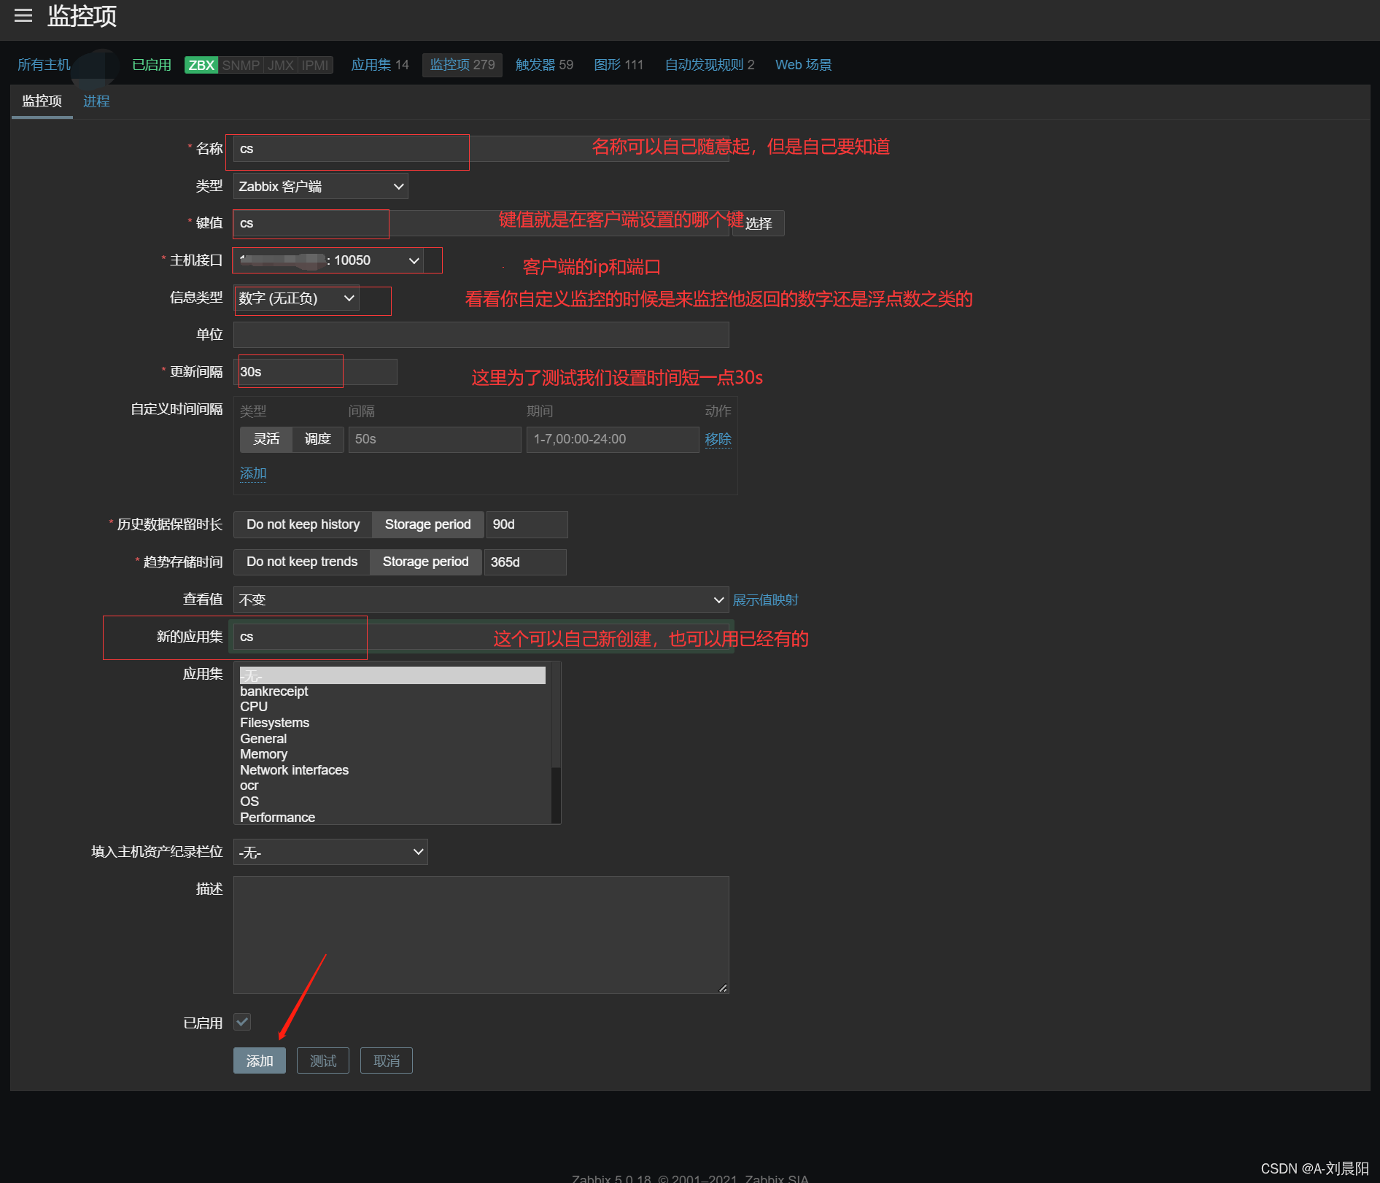Image resolution: width=1380 pixels, height=1183 pixels.
Task: Open the hamburger menu icon
Action: point(23,15)
